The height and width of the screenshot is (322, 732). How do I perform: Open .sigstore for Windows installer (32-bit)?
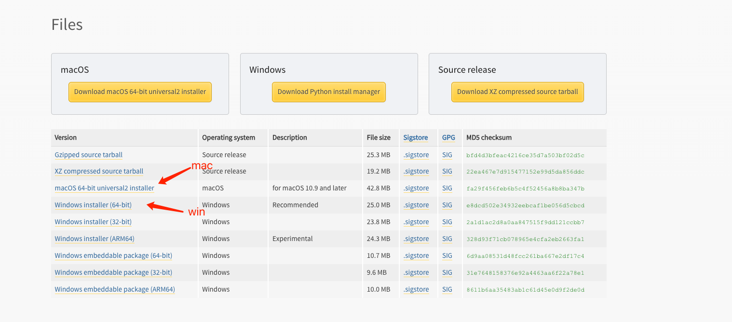click(x=416, y=222)
